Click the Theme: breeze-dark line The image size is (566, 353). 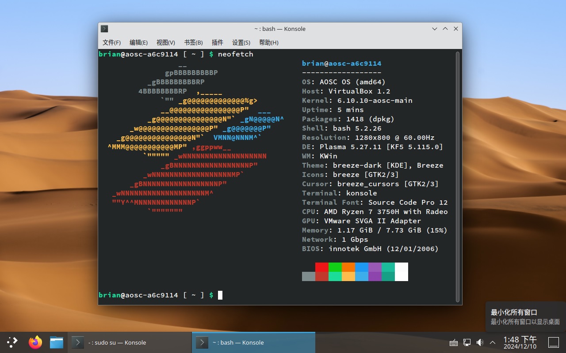pyautogui.click(x=373, y=165)
